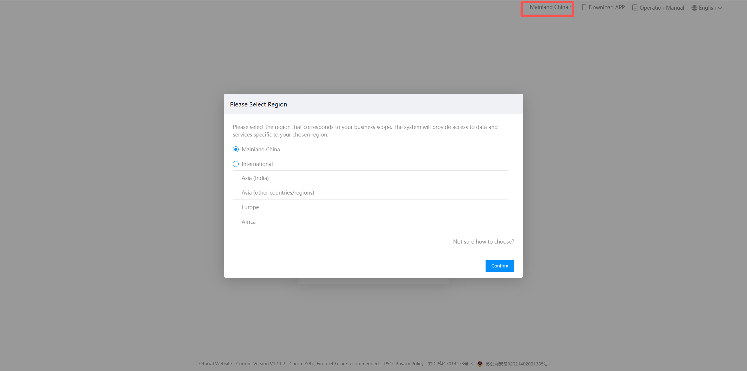Expand the English language chevron
The height and width of the screenshot is (371, 747).
[720, 8]
